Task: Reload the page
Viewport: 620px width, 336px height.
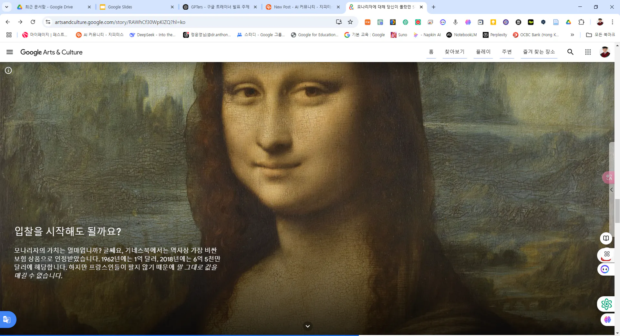Action: tap(33, 22)
